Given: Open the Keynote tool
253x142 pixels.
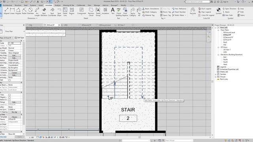Looking at the screenshot, I should 193,11.
